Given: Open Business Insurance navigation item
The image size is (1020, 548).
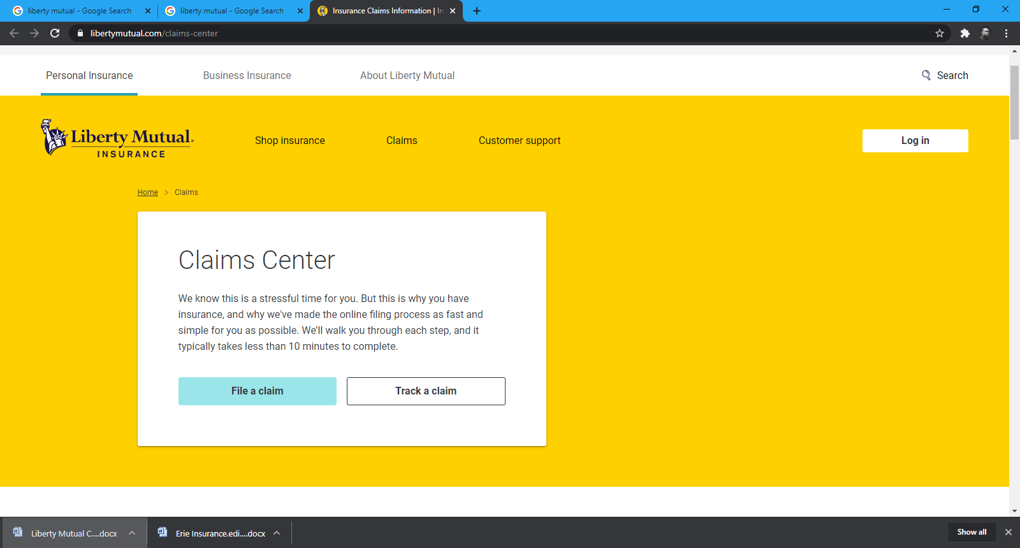Looking at the screenshot, I should tap(247, 75).
